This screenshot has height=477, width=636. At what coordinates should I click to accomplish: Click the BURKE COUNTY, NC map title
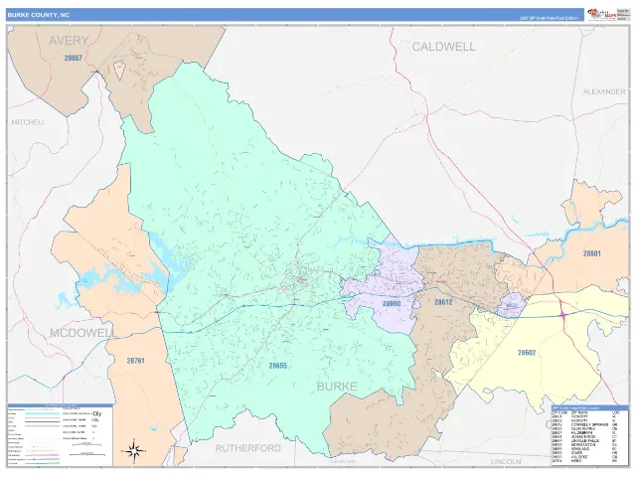coord(39,15)
